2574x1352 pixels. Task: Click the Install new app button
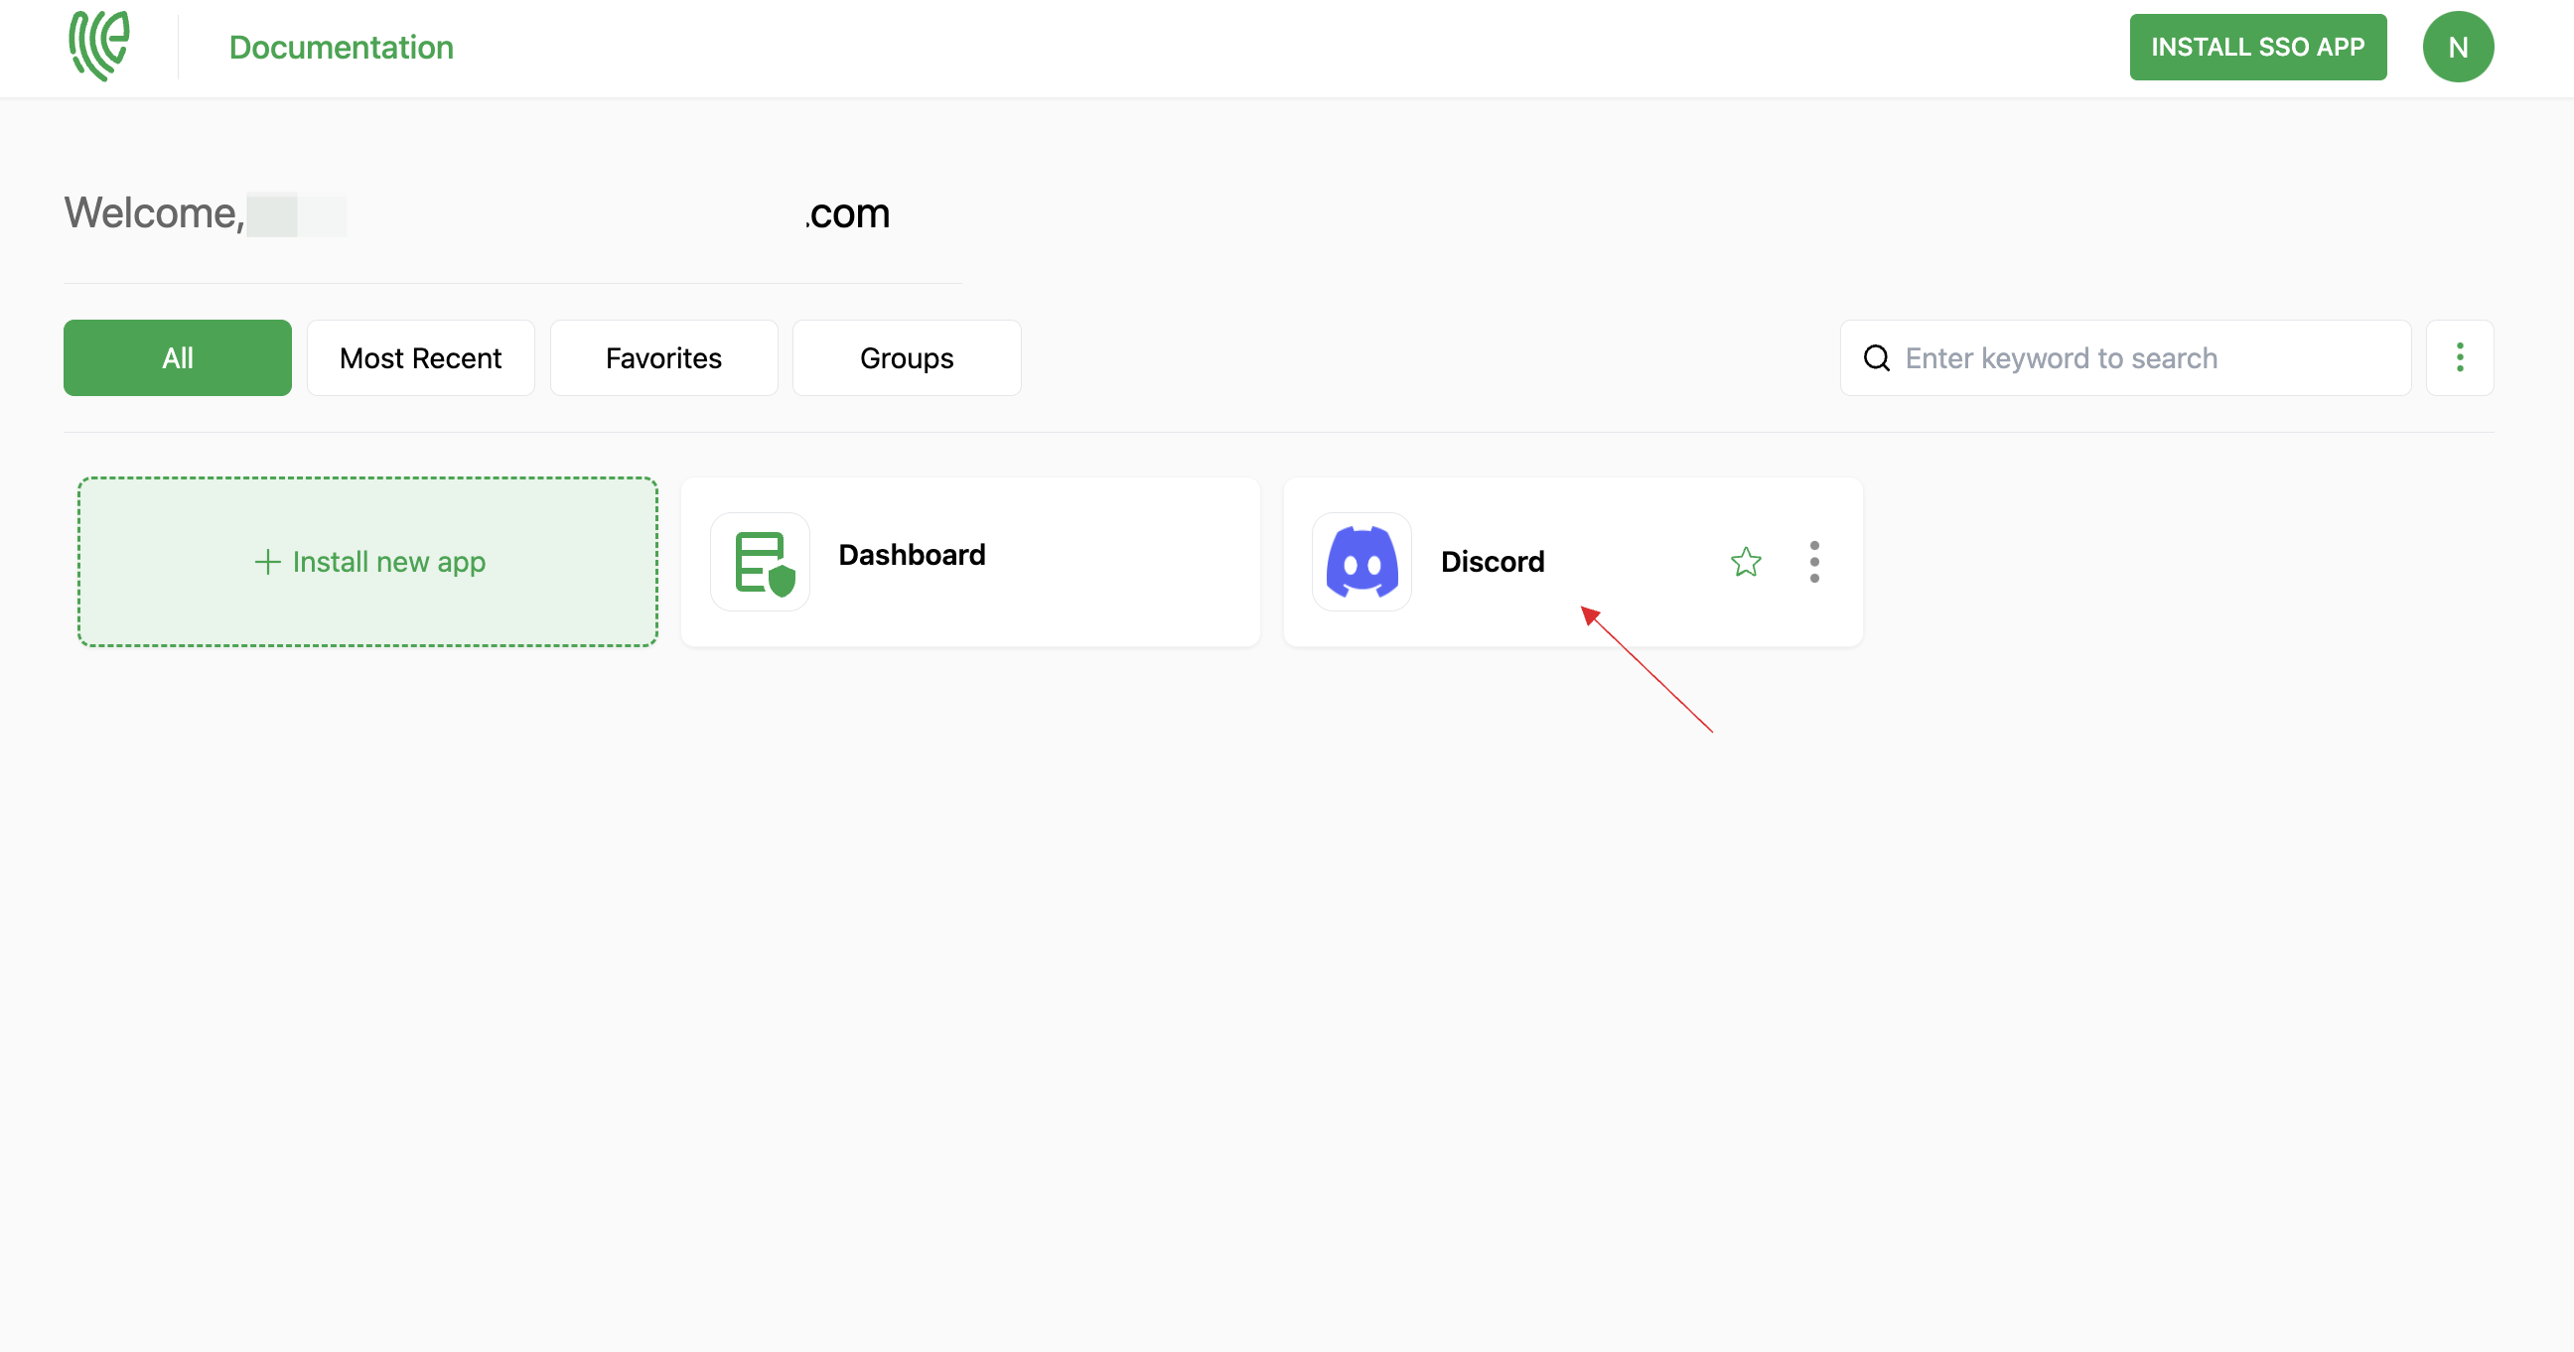click(x=366, y=560)
